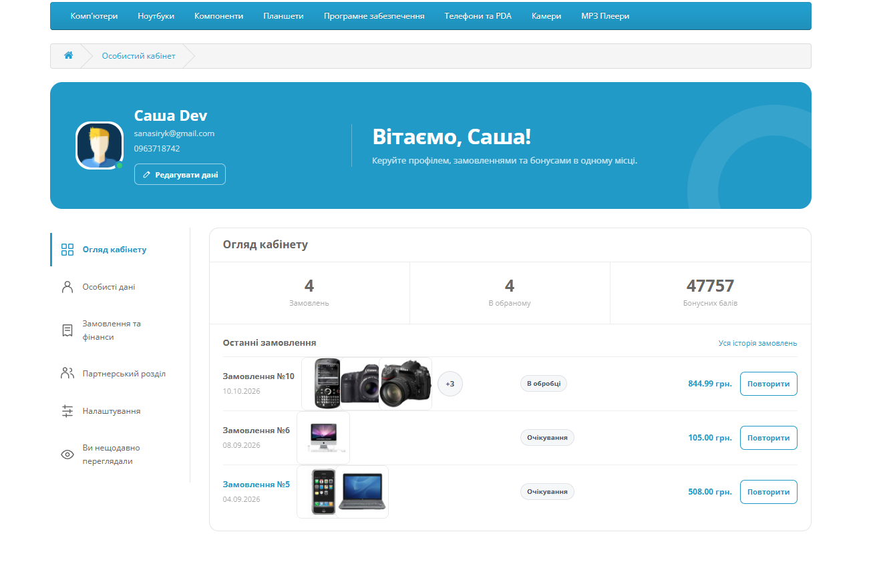869x582 pixels.
Task: Open the Ноутбуки menu
Action: tap(156, 16)
